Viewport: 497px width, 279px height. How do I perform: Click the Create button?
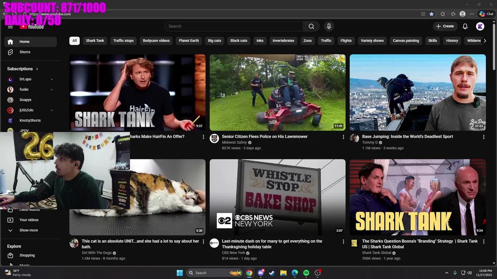coord(445,26)
